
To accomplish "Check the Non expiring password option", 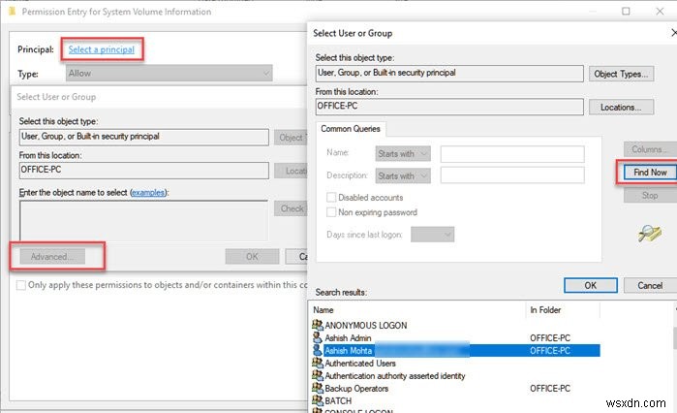I will 332,212.
